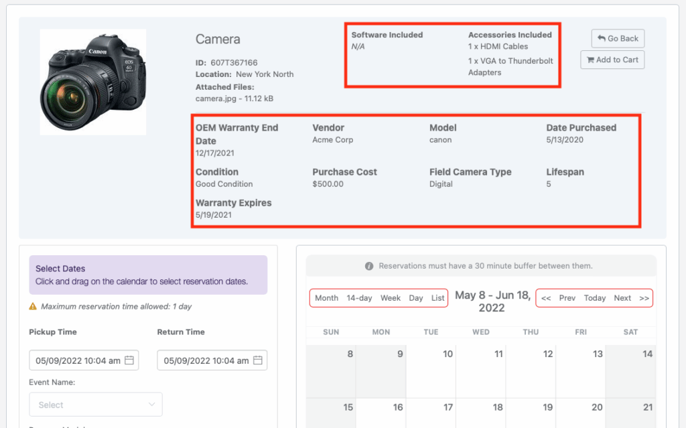Switch to Month calendar view
This screenshot has height=428, width=686.
click(x=326, y=298)
